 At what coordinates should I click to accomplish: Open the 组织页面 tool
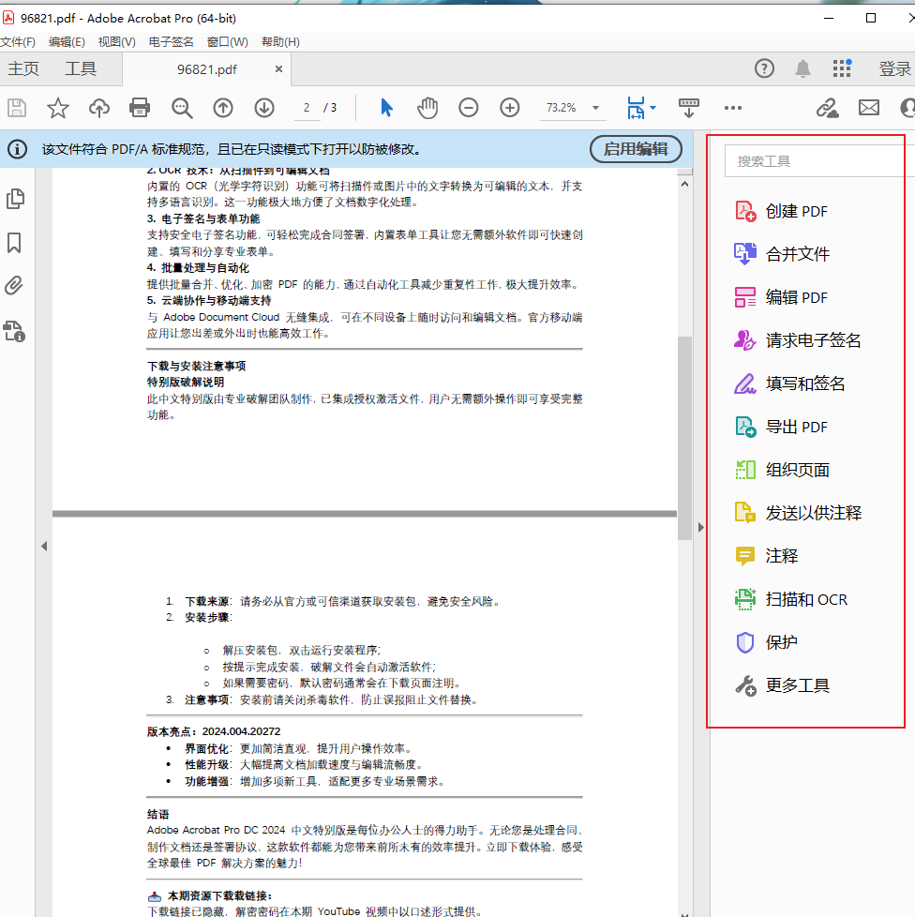tap(782, 470)
